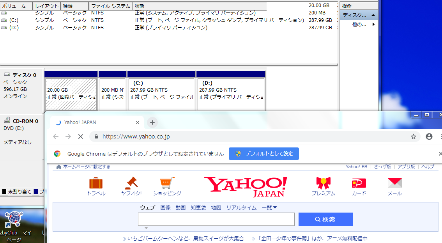This screenshot has height=243, width=442.
Task: Sort by 種類 column header
Action: 75,6
